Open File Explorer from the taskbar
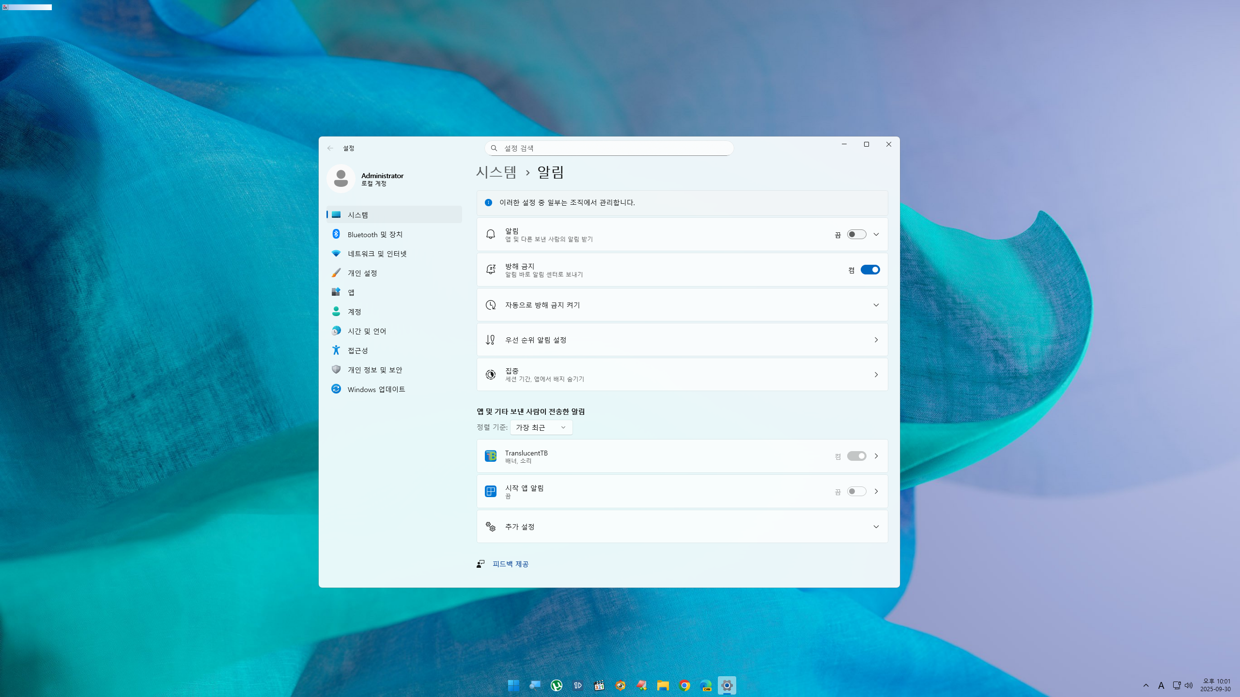 [663, 685]
